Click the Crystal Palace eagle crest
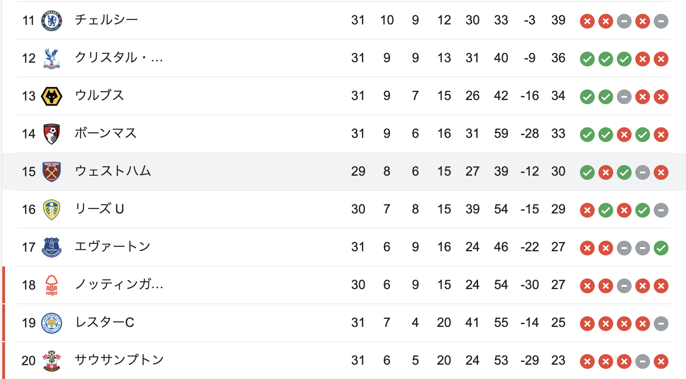This screenshot has width=686, height=379. coord(52,58)
